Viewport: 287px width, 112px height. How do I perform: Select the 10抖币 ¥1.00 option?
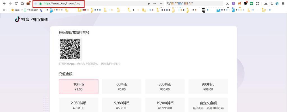pos(79,87)
